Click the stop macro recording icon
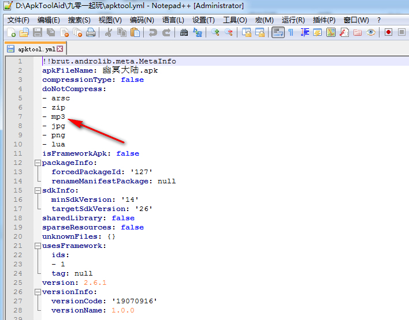The image size is (409, 320). click(401, 32)
